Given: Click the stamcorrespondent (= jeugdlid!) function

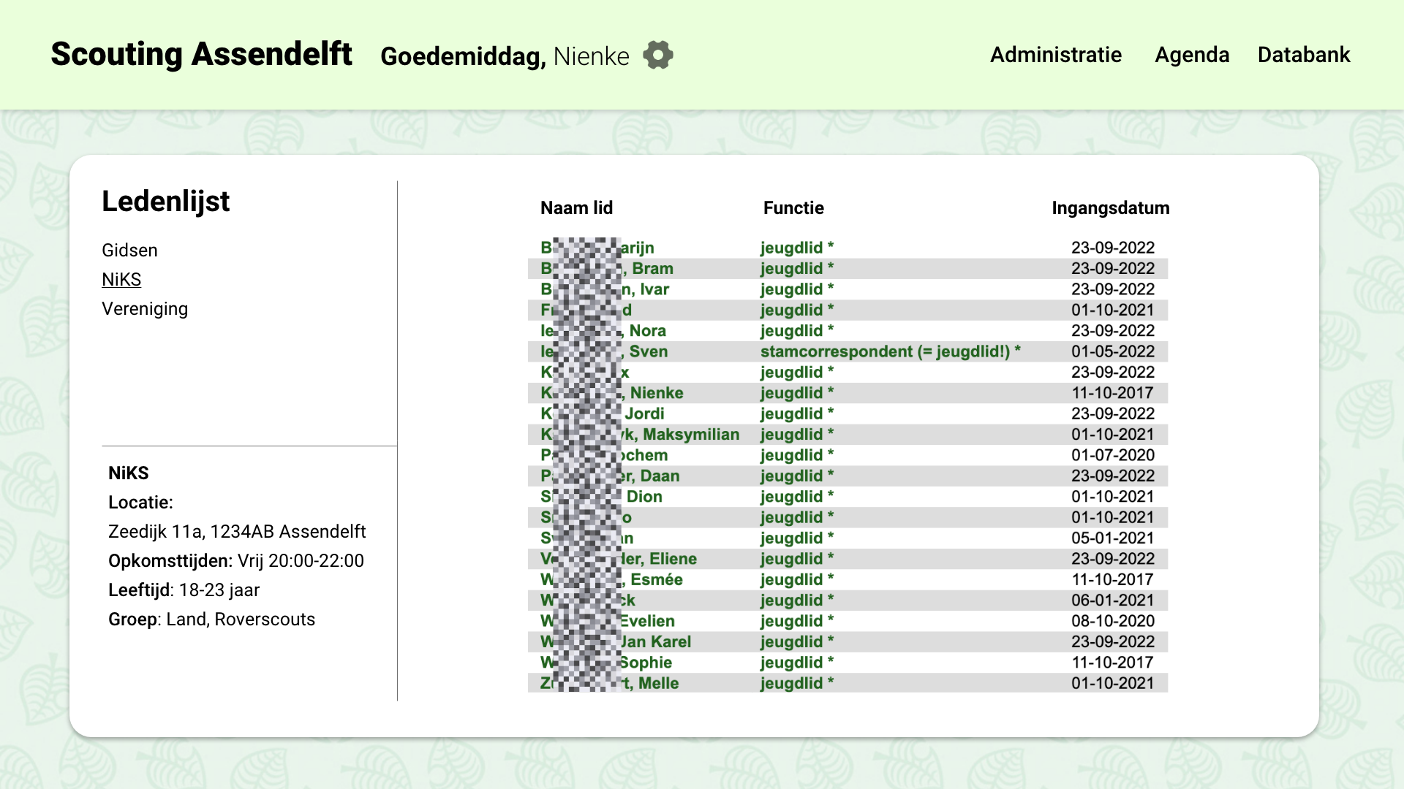Looking at the screenshot, I should point(891,351).
